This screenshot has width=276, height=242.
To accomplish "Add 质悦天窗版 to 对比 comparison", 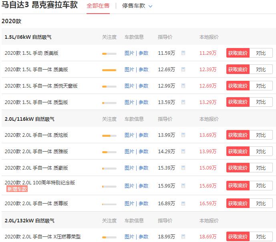I will (261, 86).
